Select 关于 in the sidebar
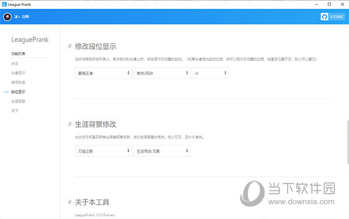349x219 pixels. pyautogui.click(x=15, y=111)
